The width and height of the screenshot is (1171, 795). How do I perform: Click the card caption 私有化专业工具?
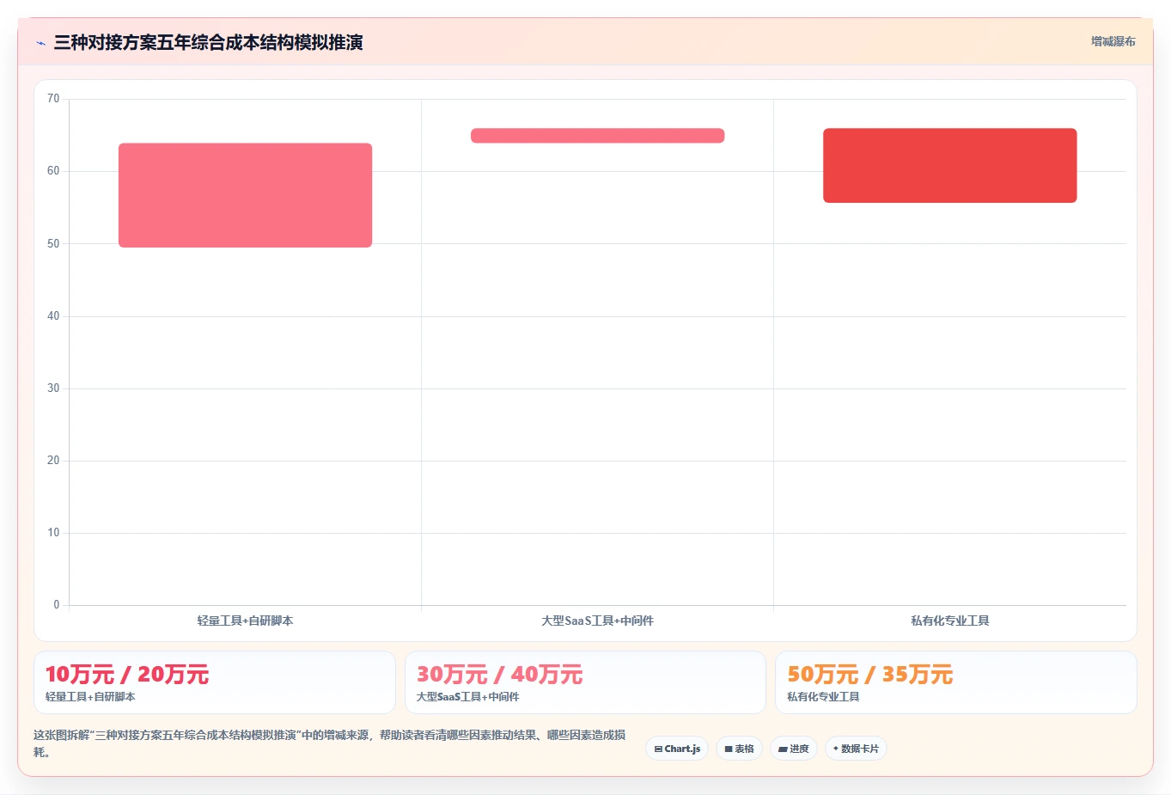point(823,697)
